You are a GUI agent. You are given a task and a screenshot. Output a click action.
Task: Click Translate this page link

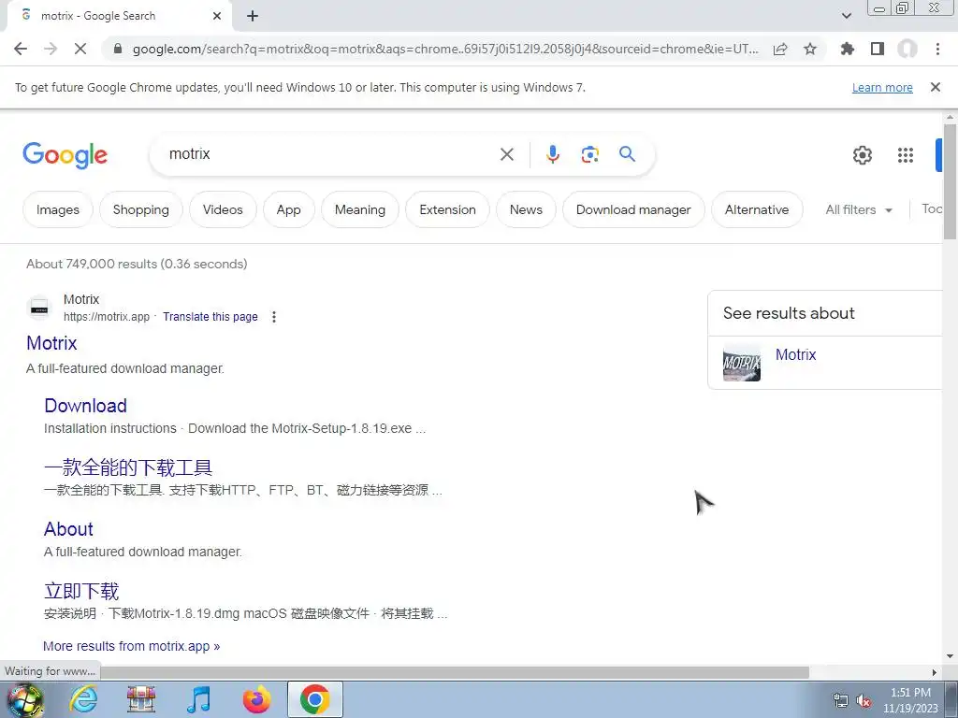pos(210,316)
